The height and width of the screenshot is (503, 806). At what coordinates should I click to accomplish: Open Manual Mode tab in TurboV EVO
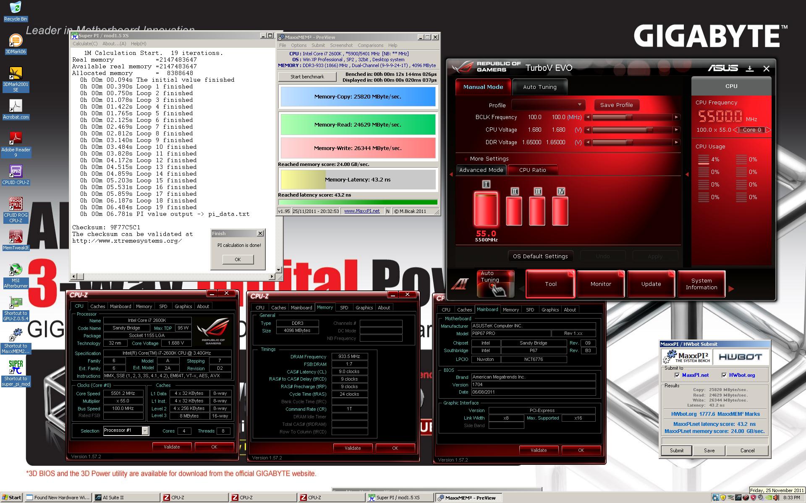point(483,87)
